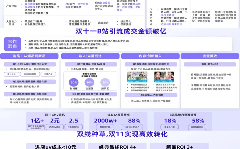
Task: Click the 主看TA覆盖率、进店/转化率 bullet
Action: point(87,69)
